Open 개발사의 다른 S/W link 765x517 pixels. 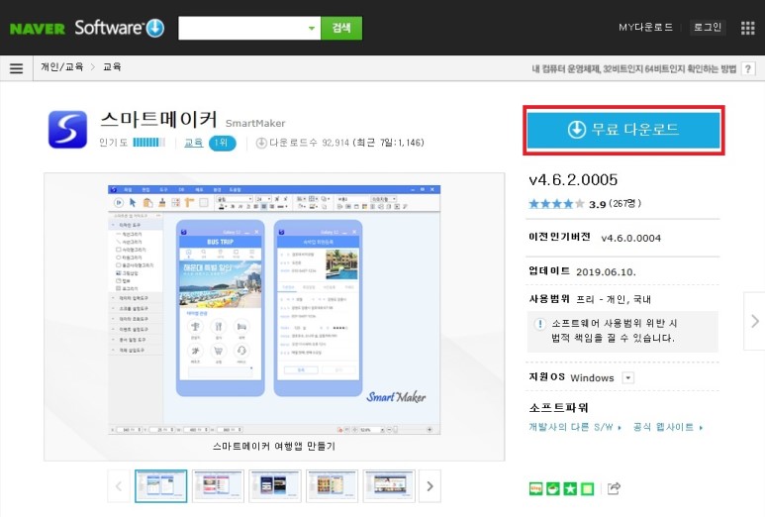(x=575, y=427)
